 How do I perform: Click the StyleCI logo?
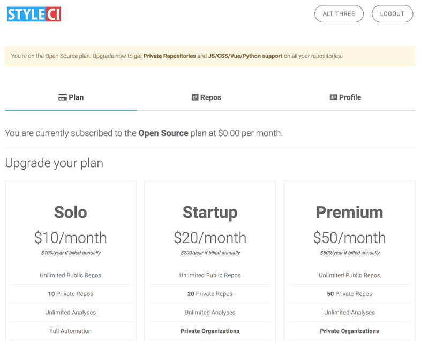click(x=34, y=14)
